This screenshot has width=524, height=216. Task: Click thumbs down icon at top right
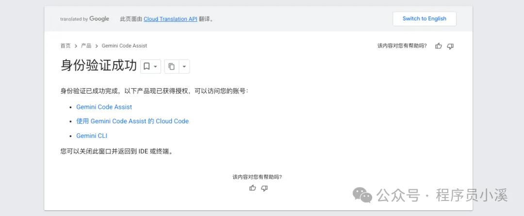pos(450,46)
